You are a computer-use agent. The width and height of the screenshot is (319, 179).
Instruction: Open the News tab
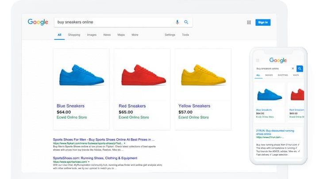pos(107,35)
